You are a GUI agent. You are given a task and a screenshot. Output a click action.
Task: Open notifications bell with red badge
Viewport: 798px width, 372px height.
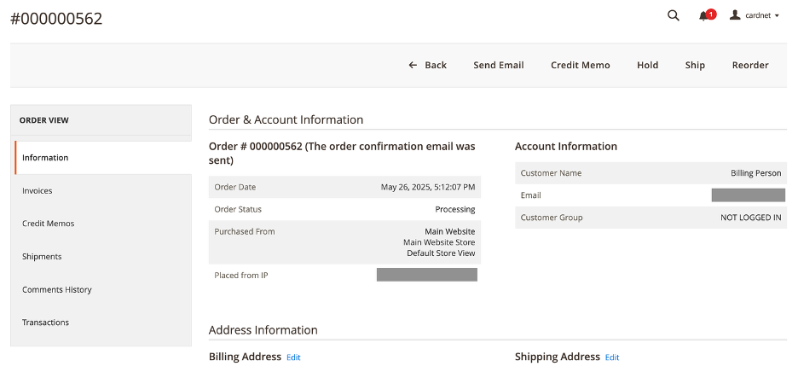(707, 15)
